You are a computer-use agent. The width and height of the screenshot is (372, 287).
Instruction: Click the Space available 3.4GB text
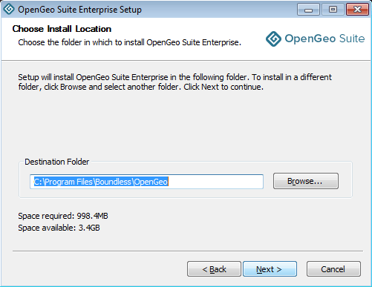(59, 228)
